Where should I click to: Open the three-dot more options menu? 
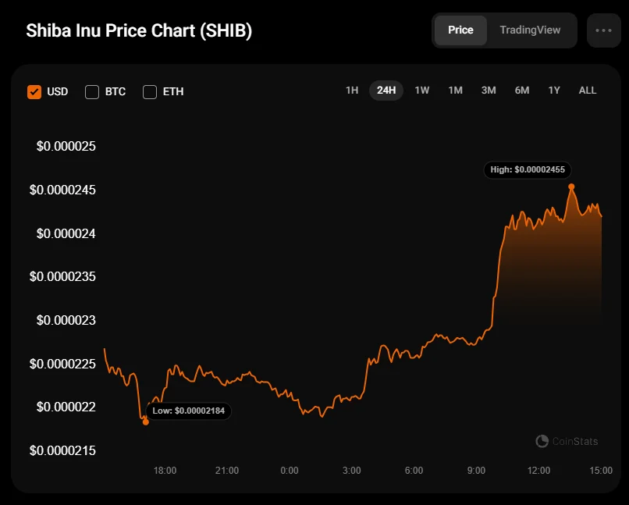tap(603, 30)
